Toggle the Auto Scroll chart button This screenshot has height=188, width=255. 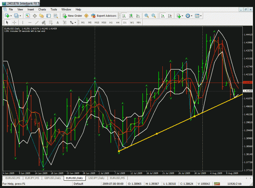[163, 16]
